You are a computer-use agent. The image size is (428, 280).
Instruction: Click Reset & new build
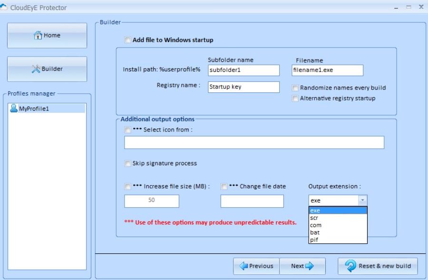coord(378,266)
